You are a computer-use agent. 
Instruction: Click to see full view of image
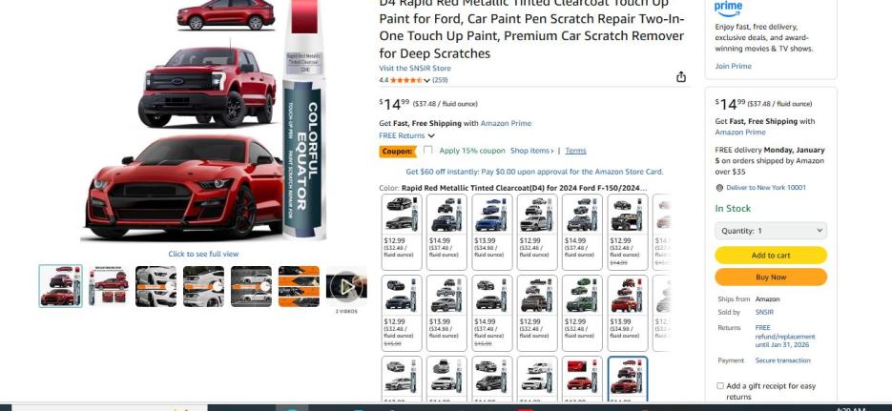pos(203,254)
